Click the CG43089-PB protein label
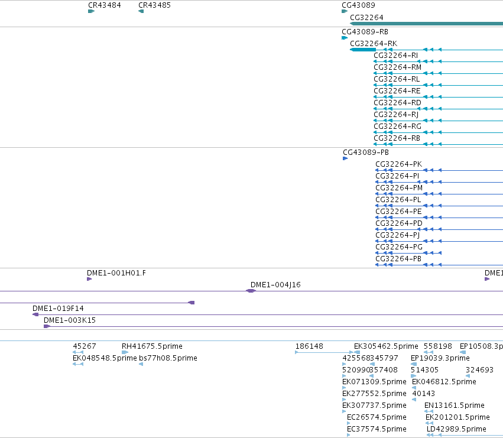The image size is (503, 438). tap(366, 152)
